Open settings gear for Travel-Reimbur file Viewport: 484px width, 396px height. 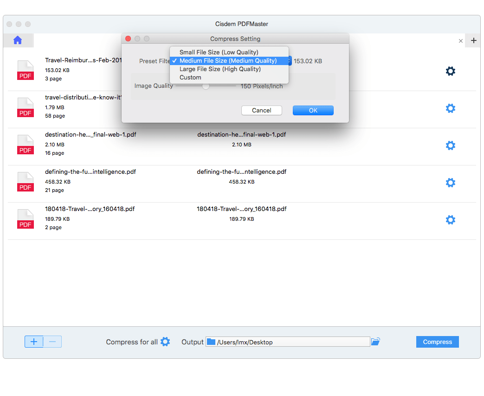(450, 71)
